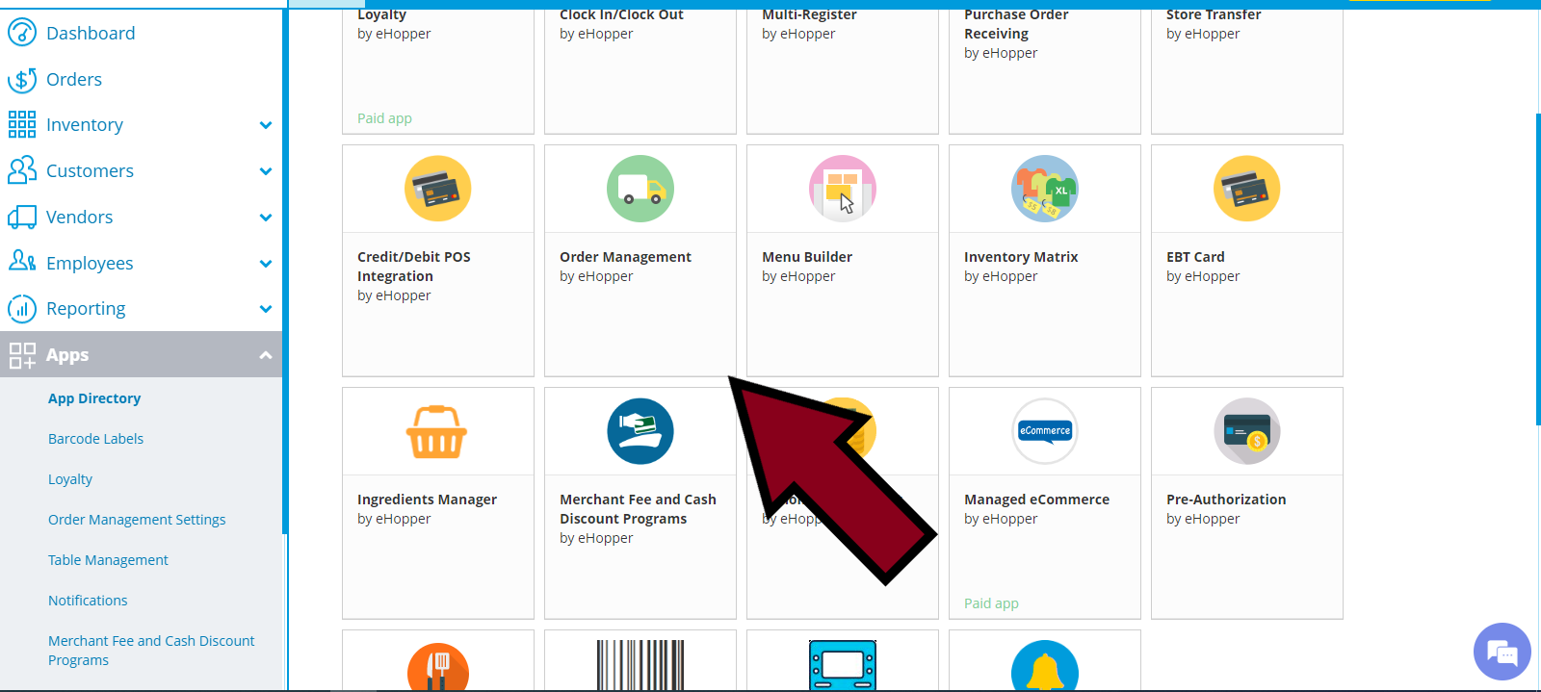Click the Employees icon in sidebar
This screenshot has height=692, width=1541.
click(x=22, y=262)
